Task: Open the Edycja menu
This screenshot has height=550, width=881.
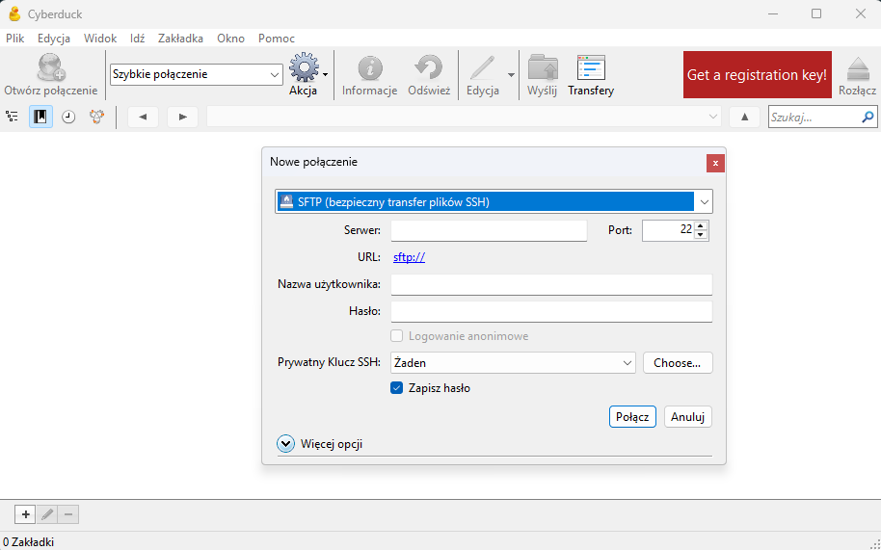Action: tap(54, 39)
